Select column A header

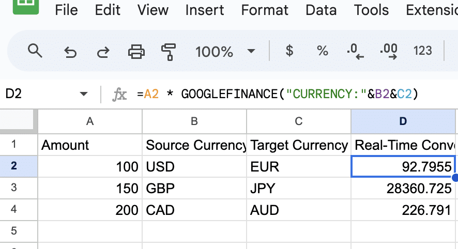(90, 121)
